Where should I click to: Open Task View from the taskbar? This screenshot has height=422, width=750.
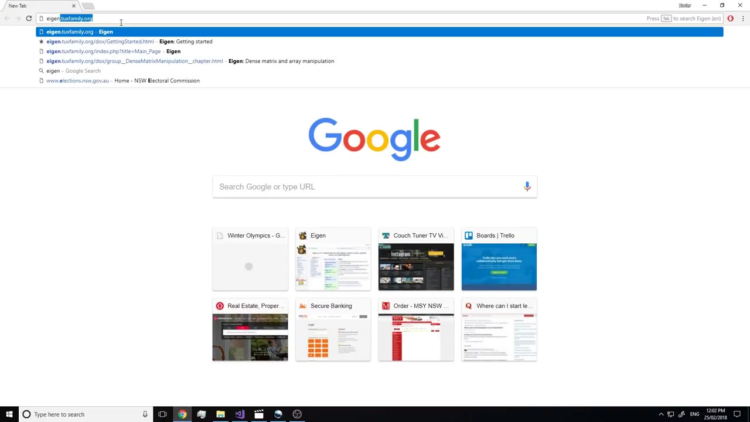162,414
